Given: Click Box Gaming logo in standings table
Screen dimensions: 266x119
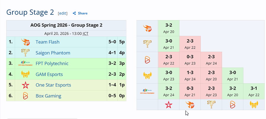Looking at the screenshot, I should coord(25,96).
